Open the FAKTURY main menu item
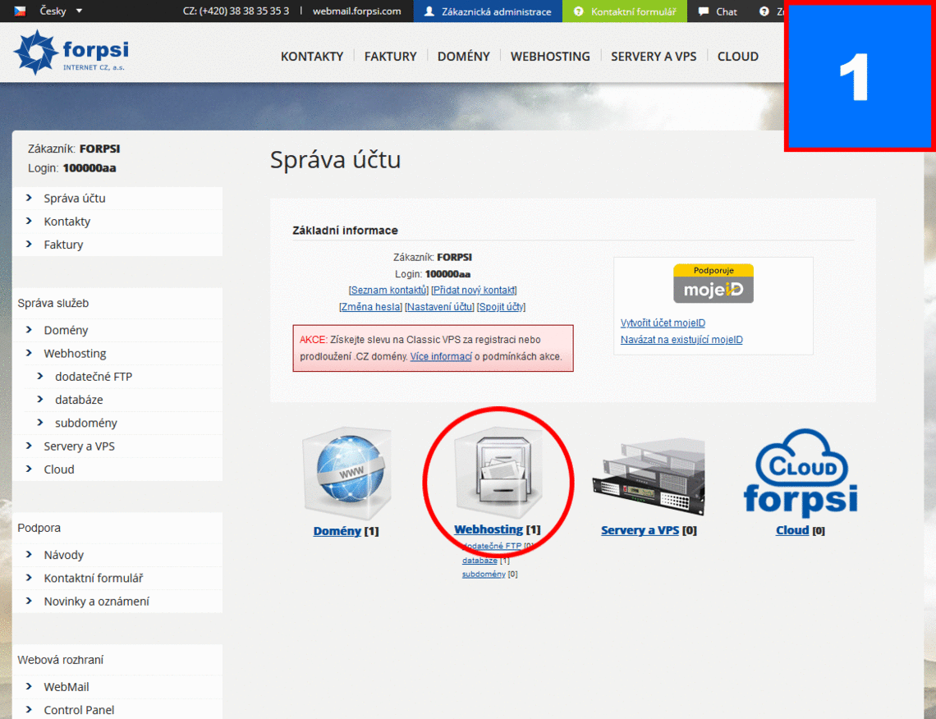 [390, 56]
